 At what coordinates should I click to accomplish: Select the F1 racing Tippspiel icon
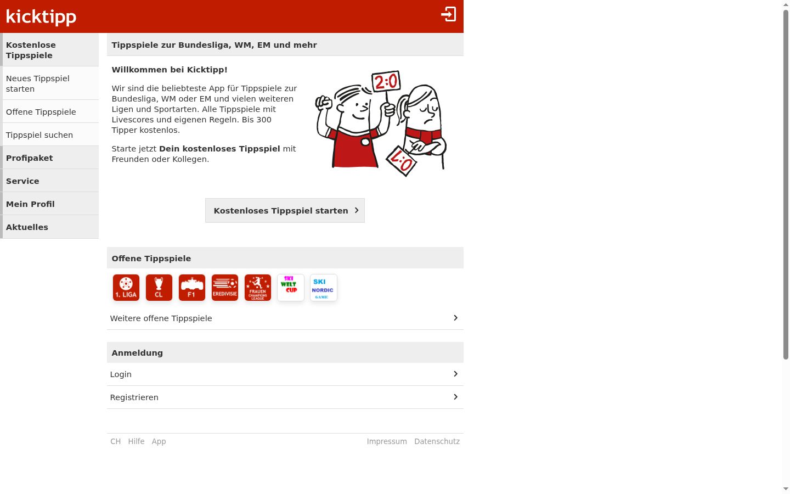click(x=192, y=288)
